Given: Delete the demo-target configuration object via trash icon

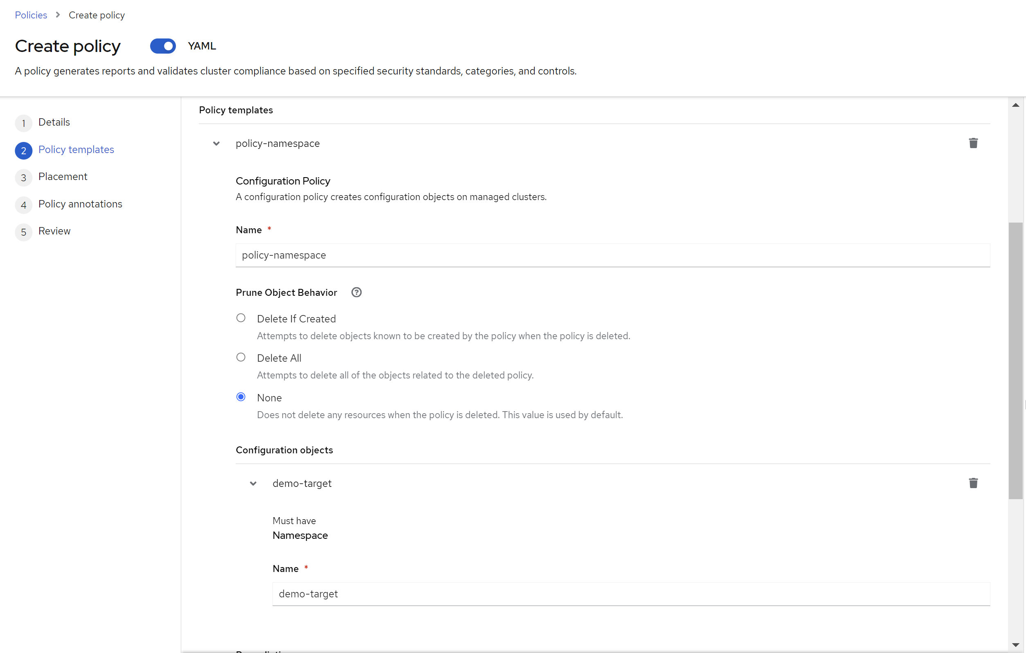Looking at the screenshot, I should coord(973,483).
